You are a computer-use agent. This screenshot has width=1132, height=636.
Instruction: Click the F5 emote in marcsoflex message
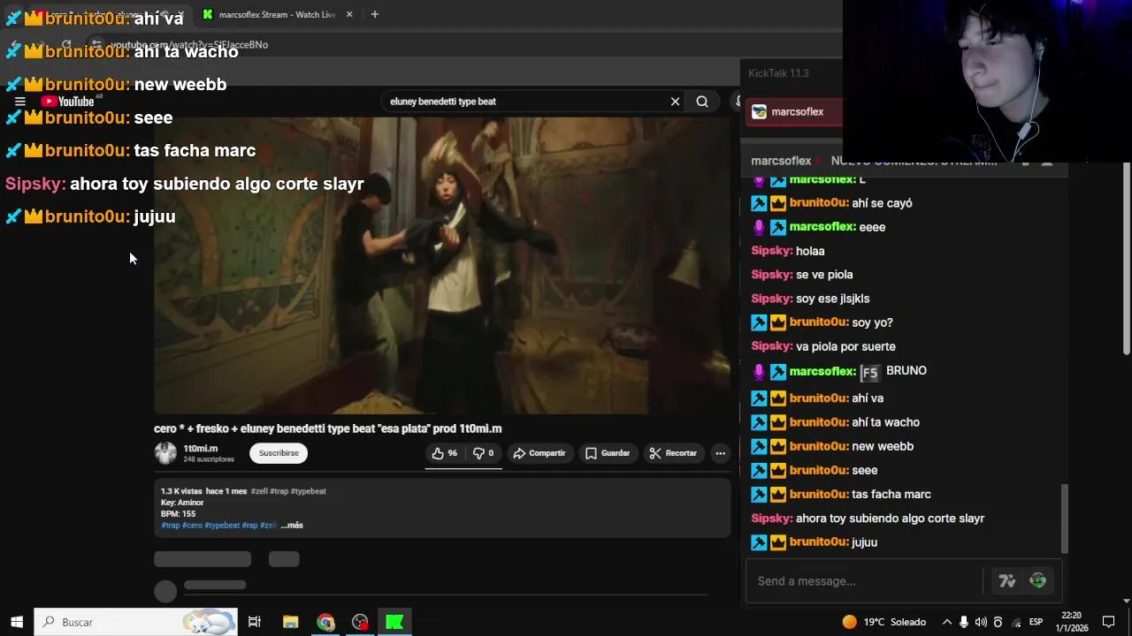click(x=869, y=372)
